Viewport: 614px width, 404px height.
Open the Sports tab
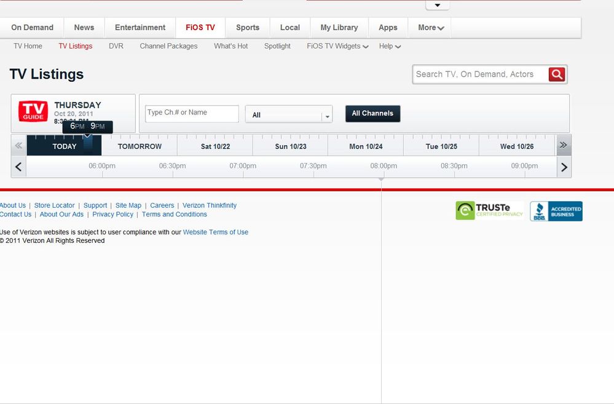[248, 28]
